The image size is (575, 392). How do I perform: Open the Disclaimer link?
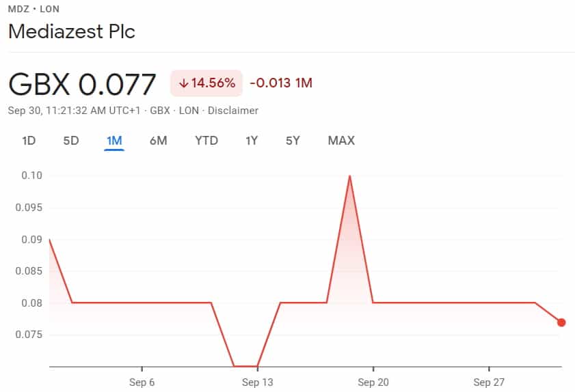click(x=233, y=111)
